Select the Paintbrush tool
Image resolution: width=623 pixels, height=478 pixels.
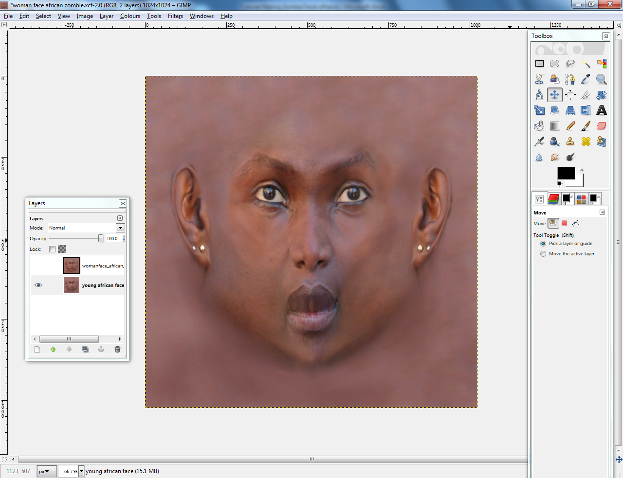coord(586,126)
